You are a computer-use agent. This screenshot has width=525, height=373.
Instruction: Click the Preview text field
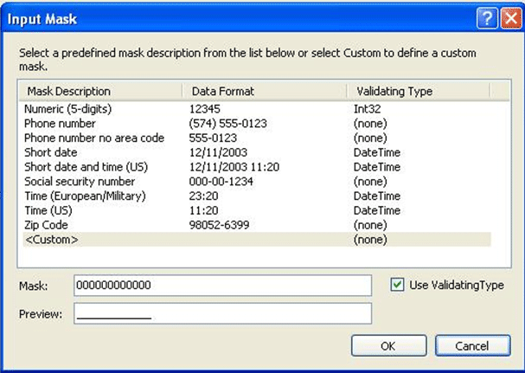[222, 312]
